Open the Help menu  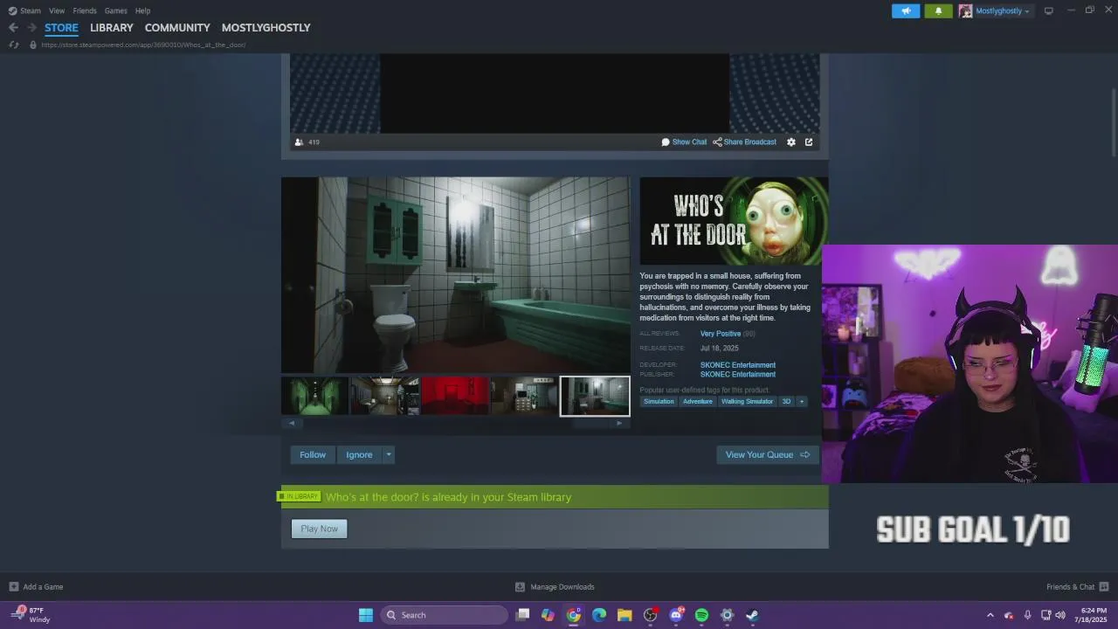point(142,10)
